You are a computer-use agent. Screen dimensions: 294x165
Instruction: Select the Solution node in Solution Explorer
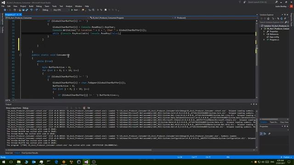tap(276, 26)
